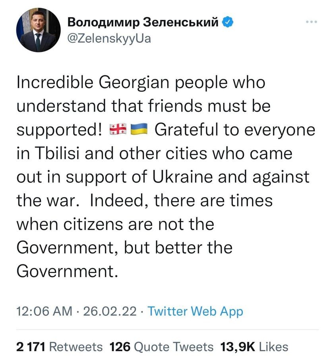Open the @ZelenskyyUa handle link
This screenshot has height=360, width=335.
coord(110,39)
